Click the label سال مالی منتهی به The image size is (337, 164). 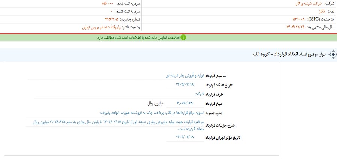pyautogui.click(x=321, y=27)
